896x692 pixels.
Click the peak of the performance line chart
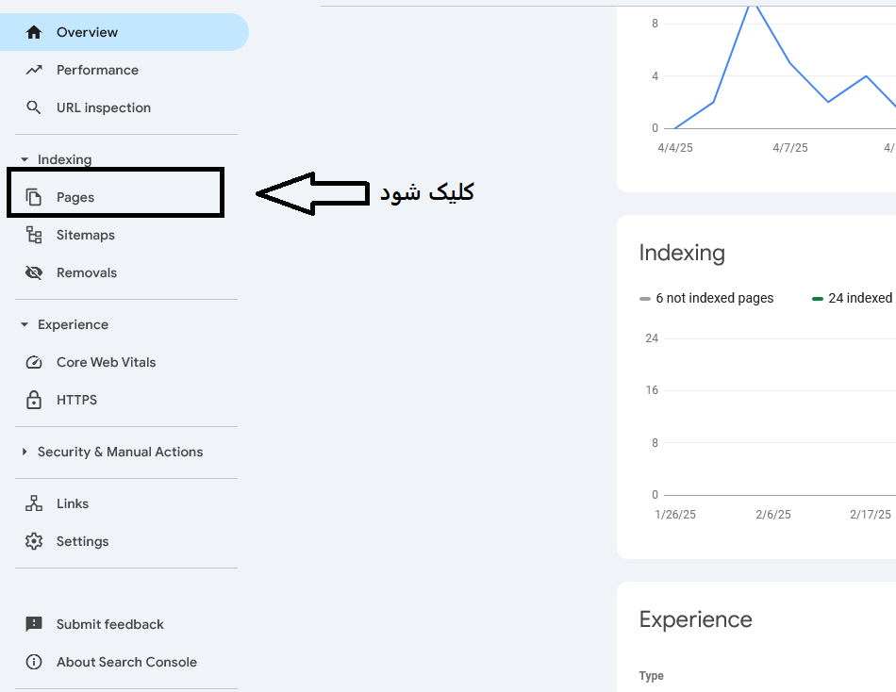[x=752, y=3]
